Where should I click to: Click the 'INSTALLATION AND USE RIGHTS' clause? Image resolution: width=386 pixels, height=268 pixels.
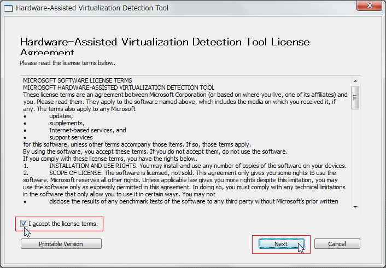[185, 166]
